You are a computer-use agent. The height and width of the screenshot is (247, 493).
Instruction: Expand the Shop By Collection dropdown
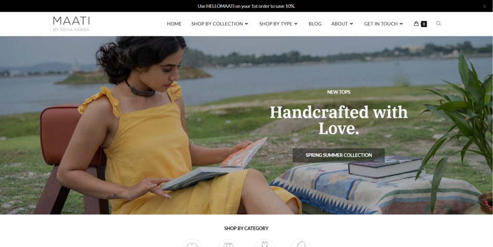tap(220, 24)
